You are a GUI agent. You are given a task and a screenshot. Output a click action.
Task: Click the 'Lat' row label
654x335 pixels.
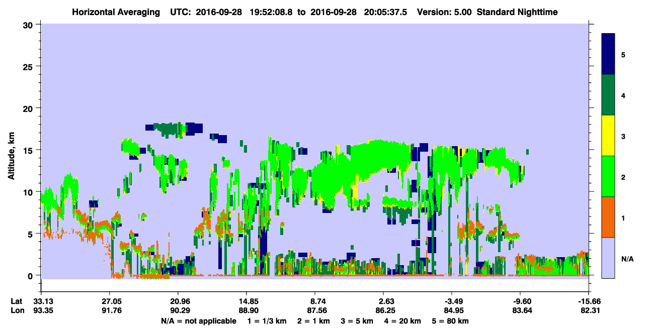click(16, 301)
